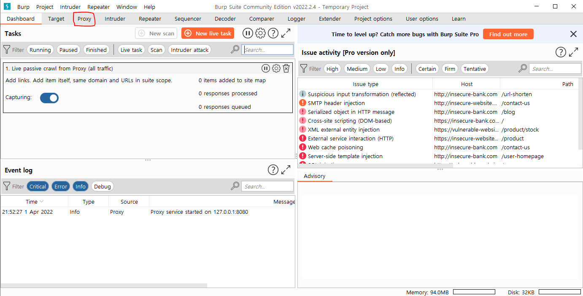Click the Event log filter funnel icon
Image resolution: width=583 pixels, height=296 pixels.
[x=7, y=186]
